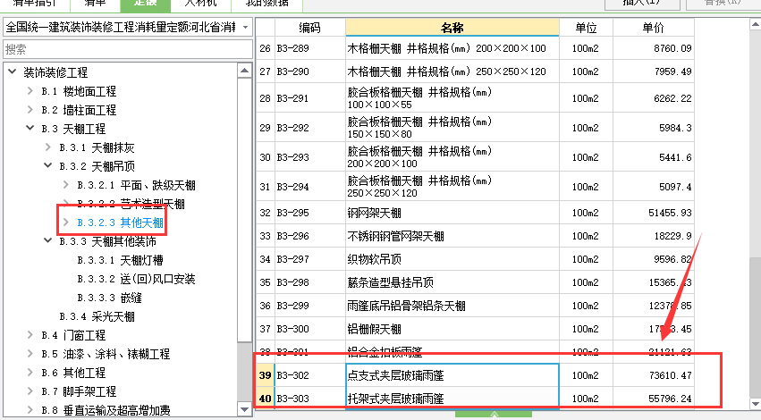Select the 不锈钢钢管网架天棚 name cell
Viewport: 761px width, 420px height.
[x=452, y=236]
